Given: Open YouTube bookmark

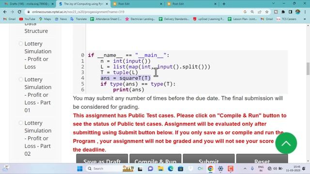Looking at the screenshot, I should [x=27, y=19].
